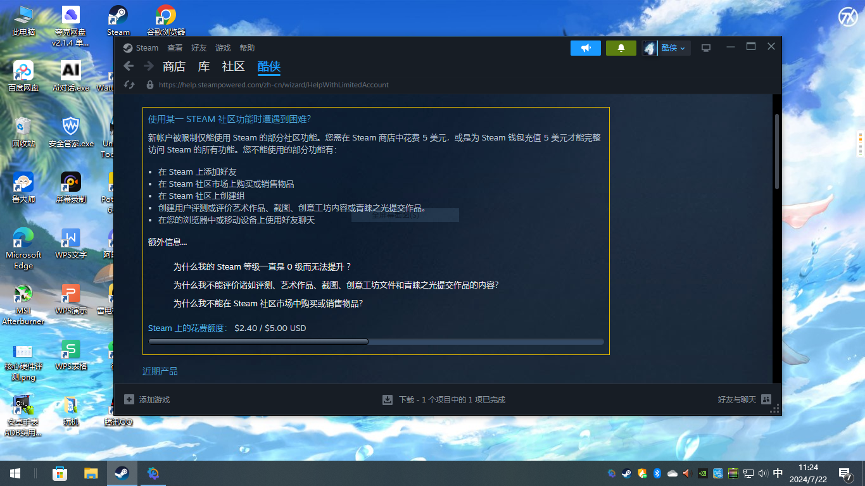Viewport: 865px width, 486px height.
Task: Open 此电脑 desktop icon
Action: point(23,20)
